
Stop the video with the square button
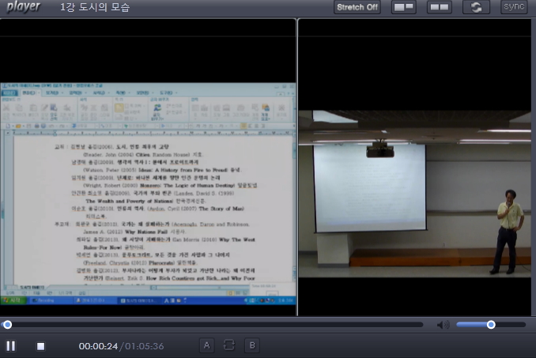(40, 345)
